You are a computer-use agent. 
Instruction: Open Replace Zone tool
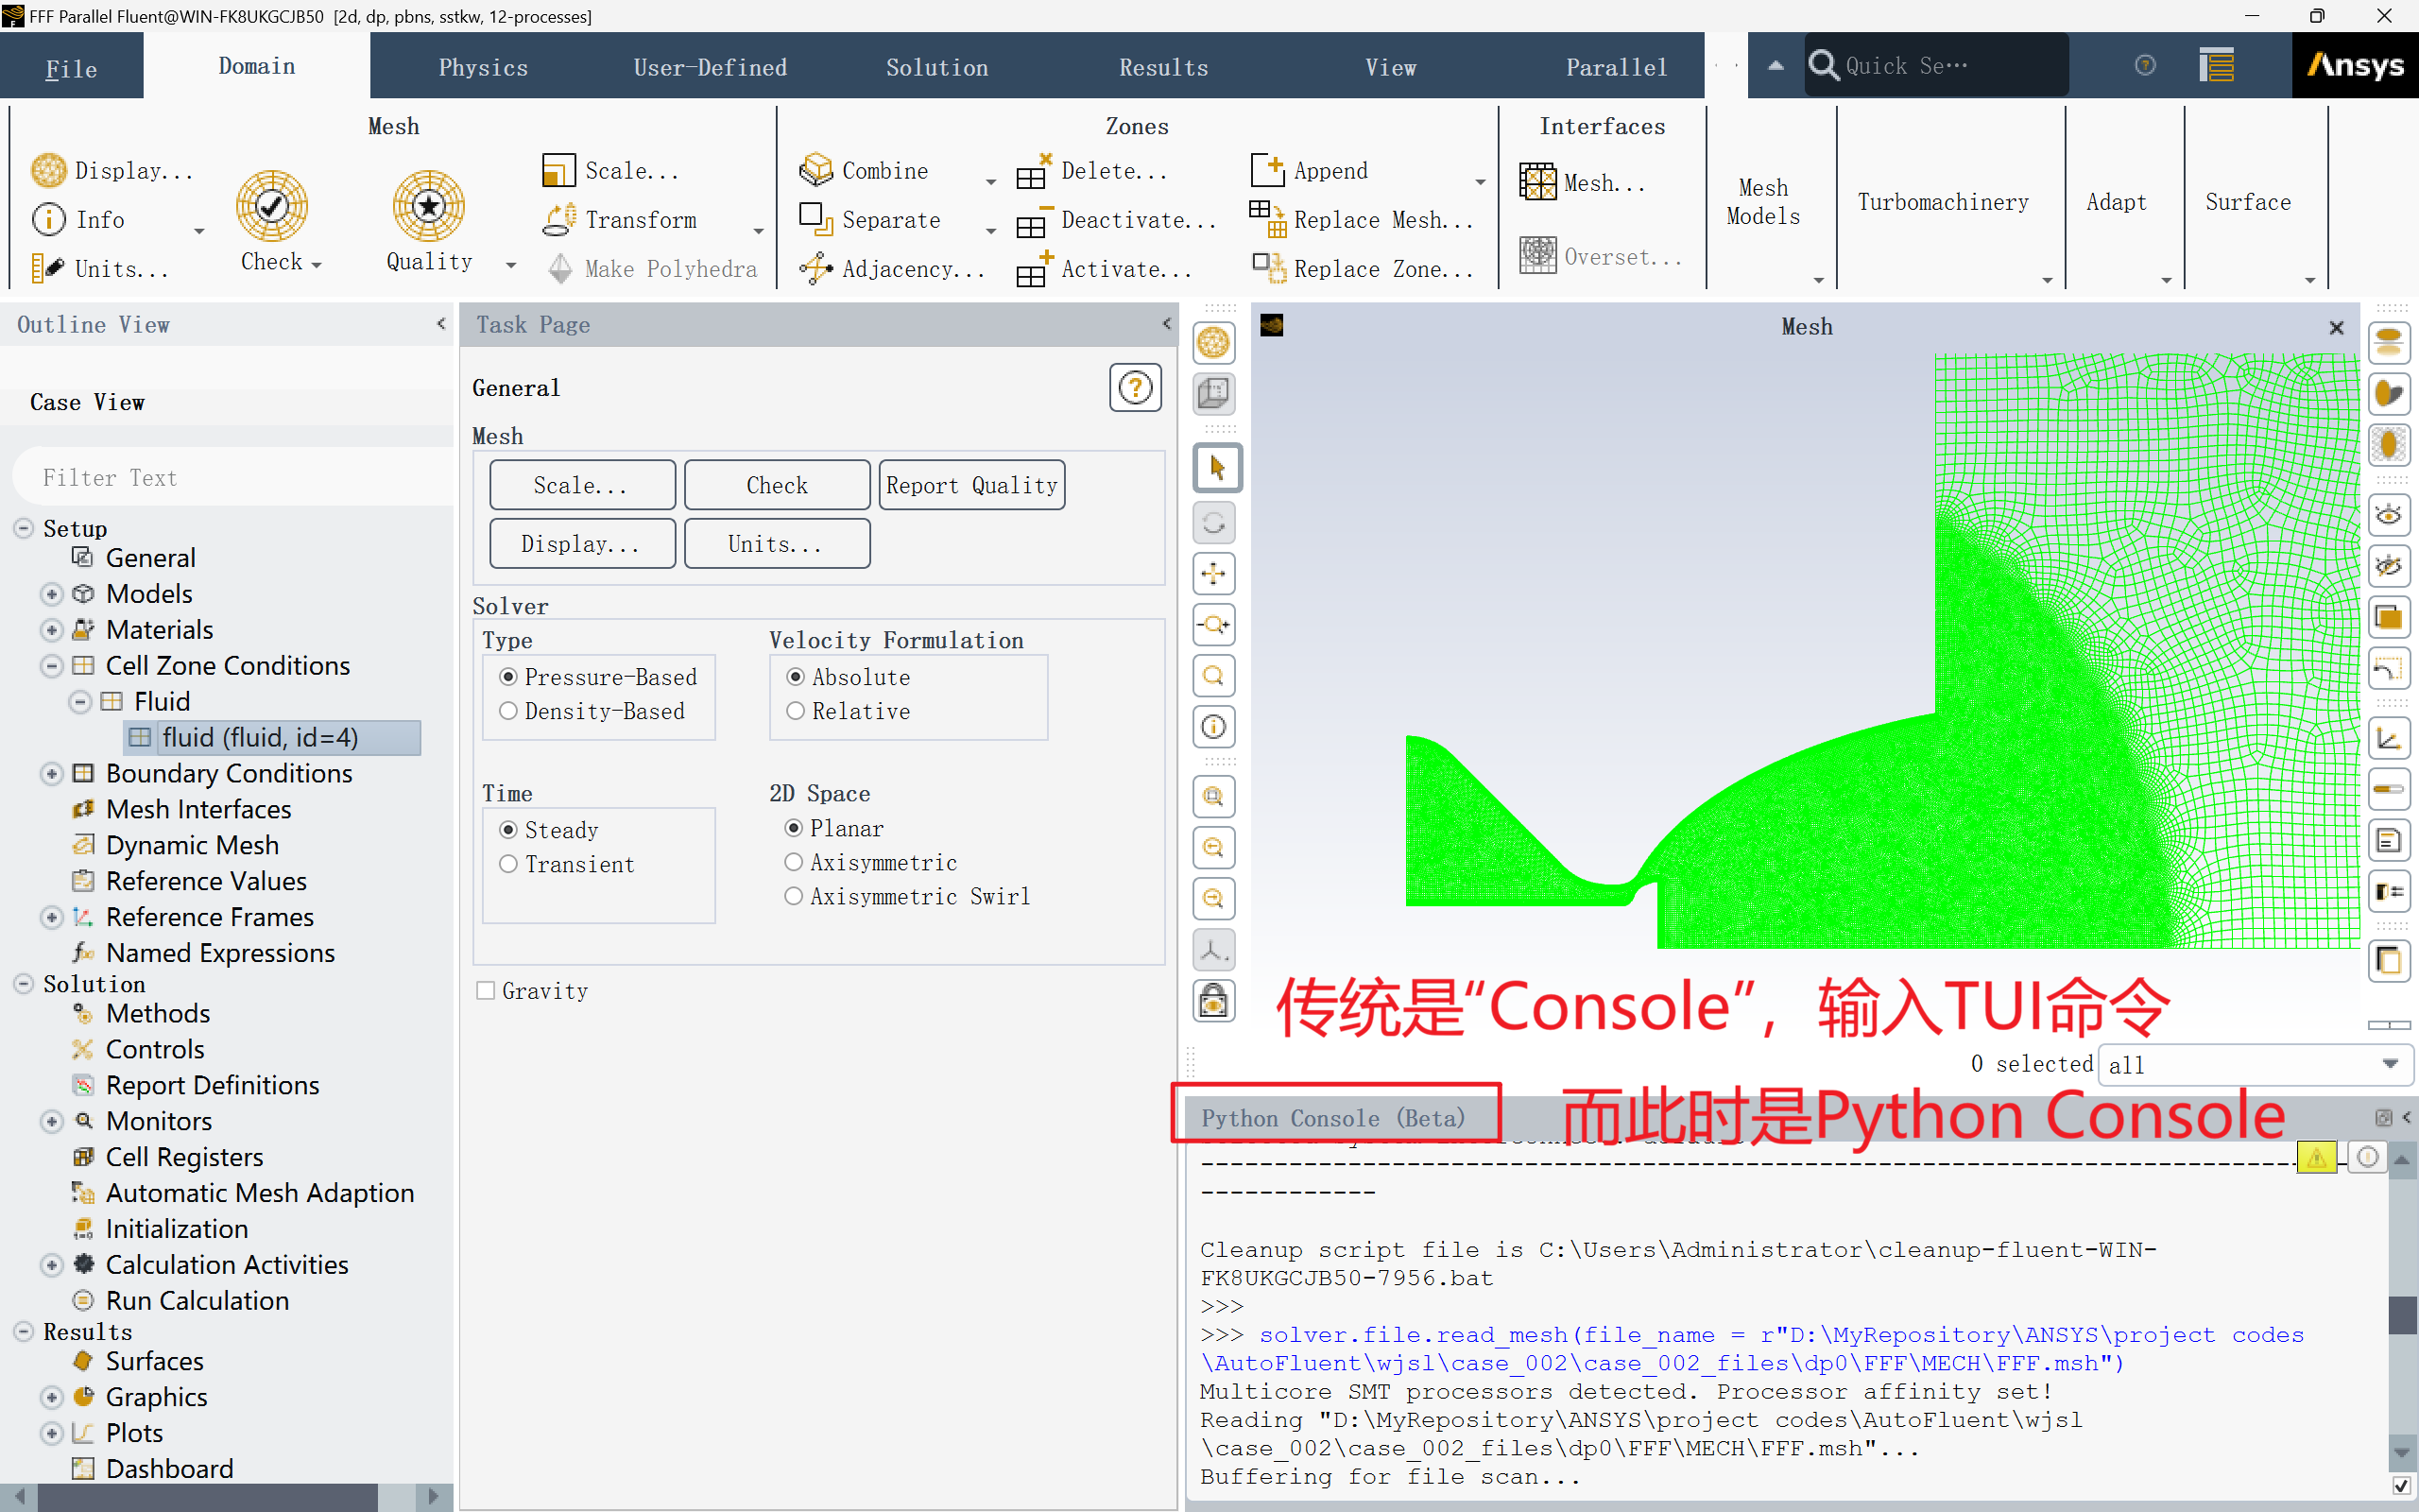1267,269
